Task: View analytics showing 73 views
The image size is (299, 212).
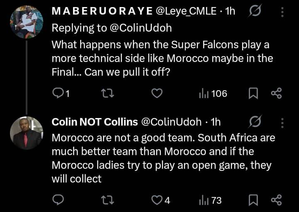Action: click(210, 200)
